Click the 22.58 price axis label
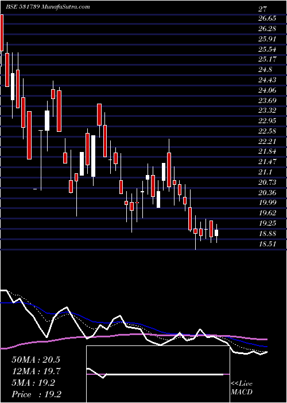287x403 pixels. (x=267, y=131)
